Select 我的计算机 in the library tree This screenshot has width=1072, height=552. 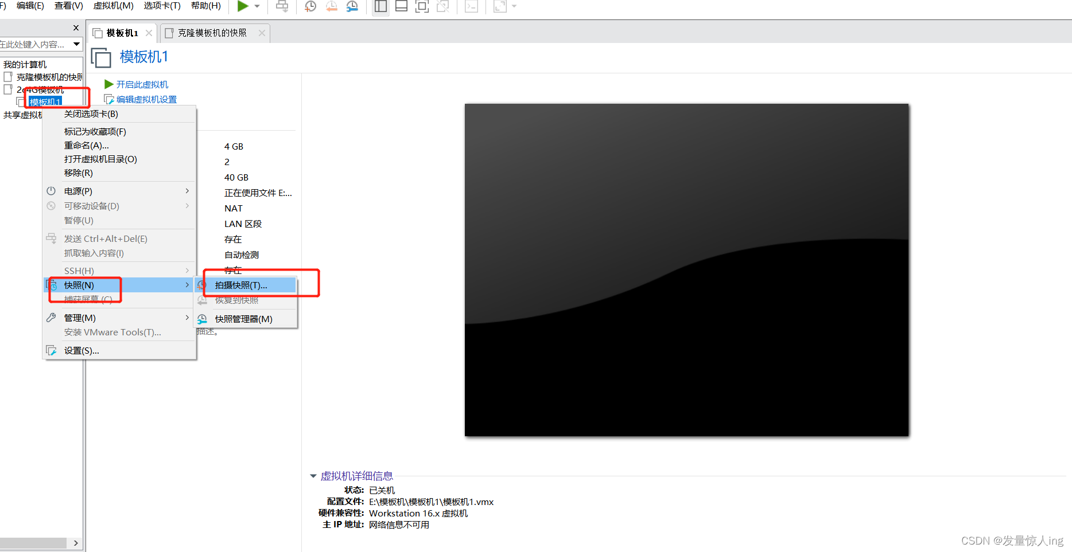[x=25, y=64]
